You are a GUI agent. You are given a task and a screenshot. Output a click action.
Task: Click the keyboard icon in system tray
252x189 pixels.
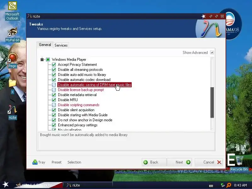(x=211, y=186)
